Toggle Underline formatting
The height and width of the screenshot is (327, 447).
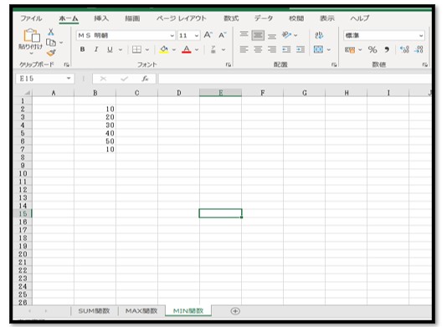click(110, 49)
